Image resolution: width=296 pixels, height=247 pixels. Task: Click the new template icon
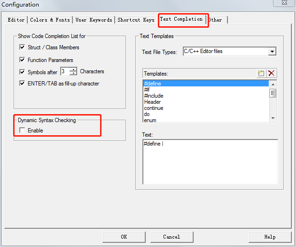pyautogui.click(x=261, y=73)
